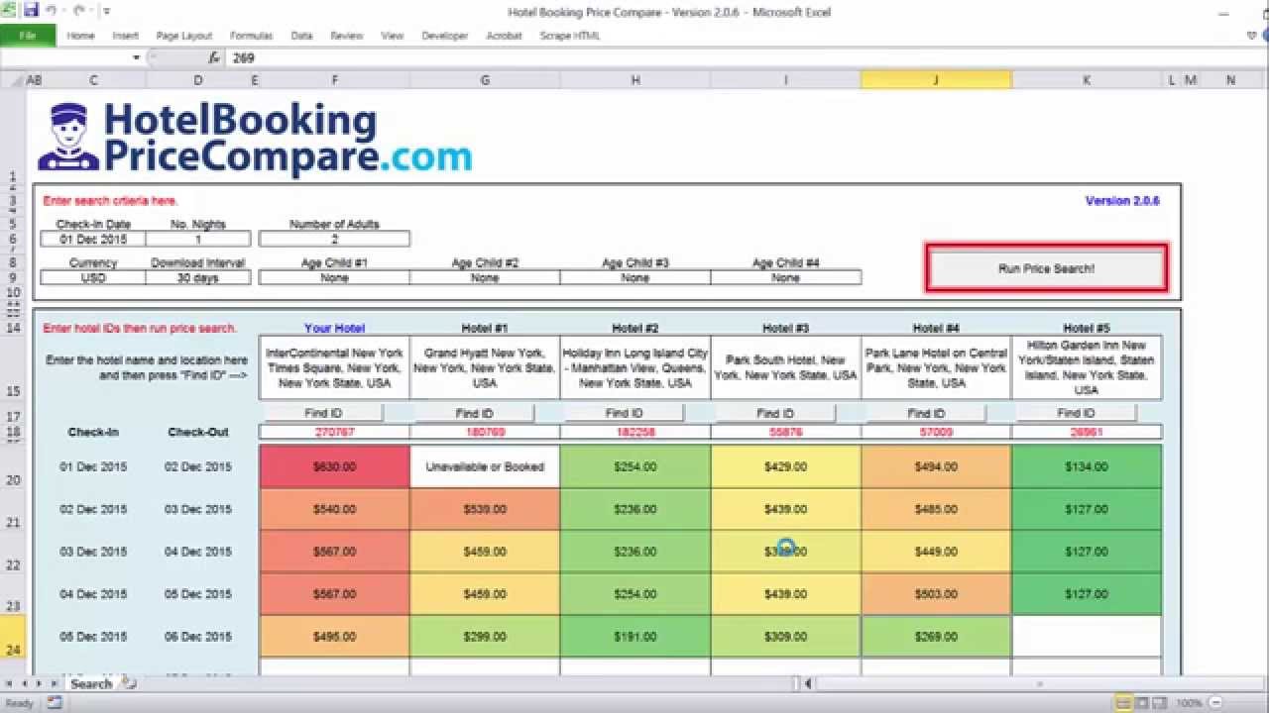The height and width of the screenshot is (713, 1269).
Task: Open the Developer ribbon tab
Action: pos(444,36)
